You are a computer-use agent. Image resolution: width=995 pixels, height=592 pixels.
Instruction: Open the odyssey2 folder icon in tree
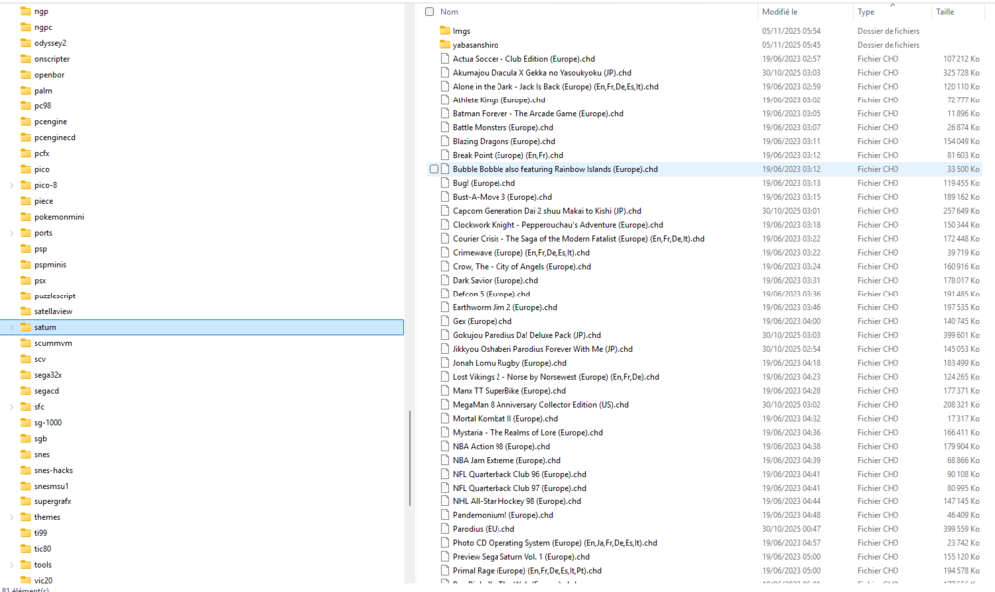pos(26,43)
